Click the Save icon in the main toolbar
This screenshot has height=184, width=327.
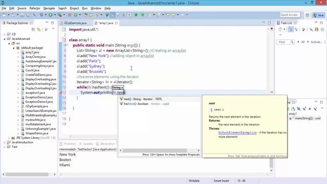[22, 15]
